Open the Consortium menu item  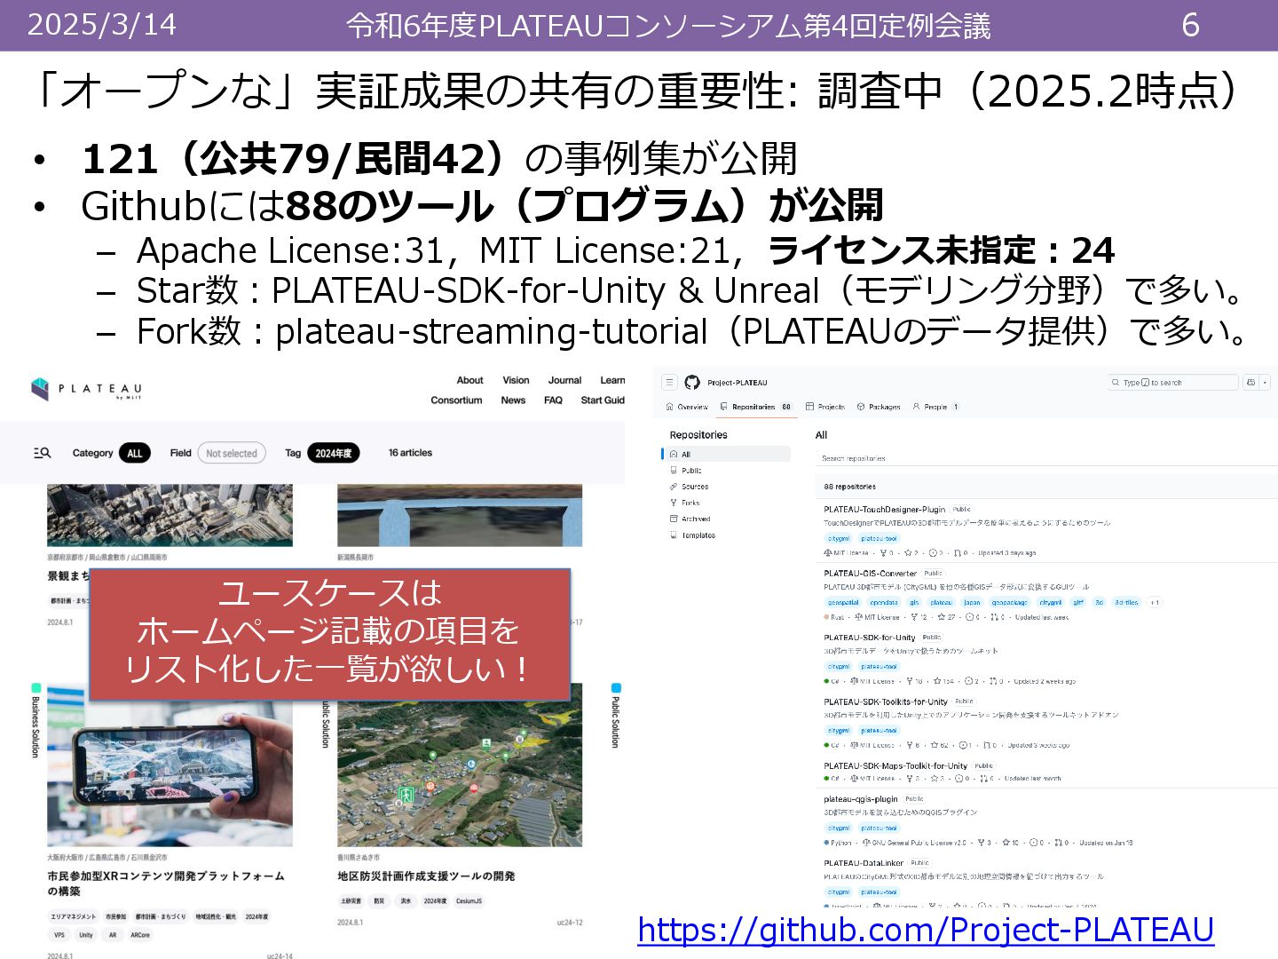(x=456, y=400)
